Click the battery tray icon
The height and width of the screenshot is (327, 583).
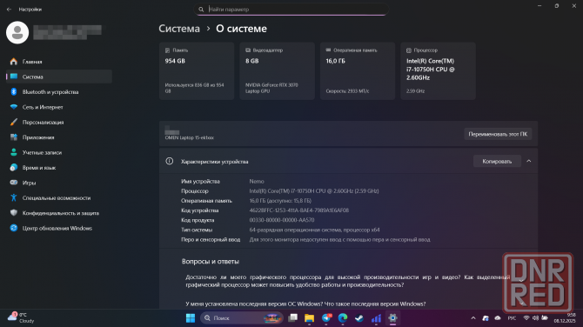tap(545, 318)
